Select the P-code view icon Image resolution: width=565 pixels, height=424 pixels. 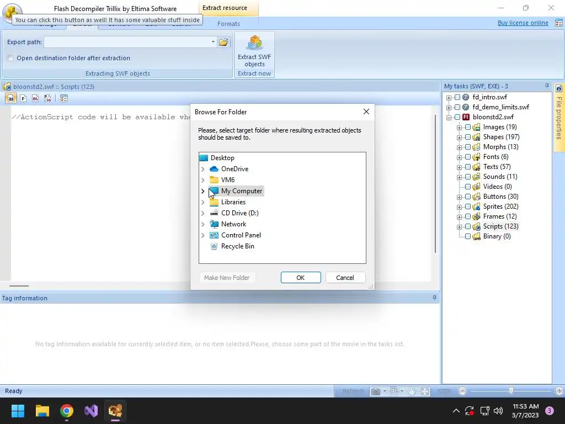point(23,98)
